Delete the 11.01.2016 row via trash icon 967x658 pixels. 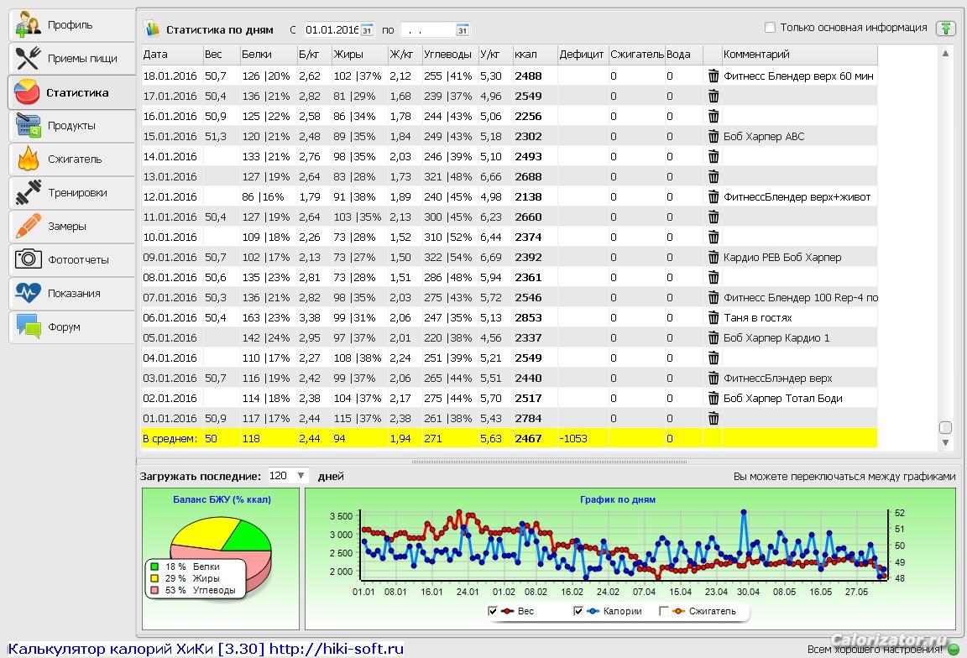point(713,217)
